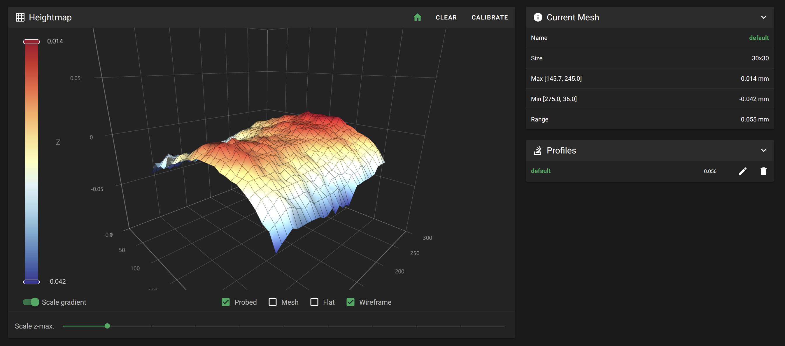Click the Profiles panel title
Viewport: 785px width, 346px height.
click(x=561, y=150)
